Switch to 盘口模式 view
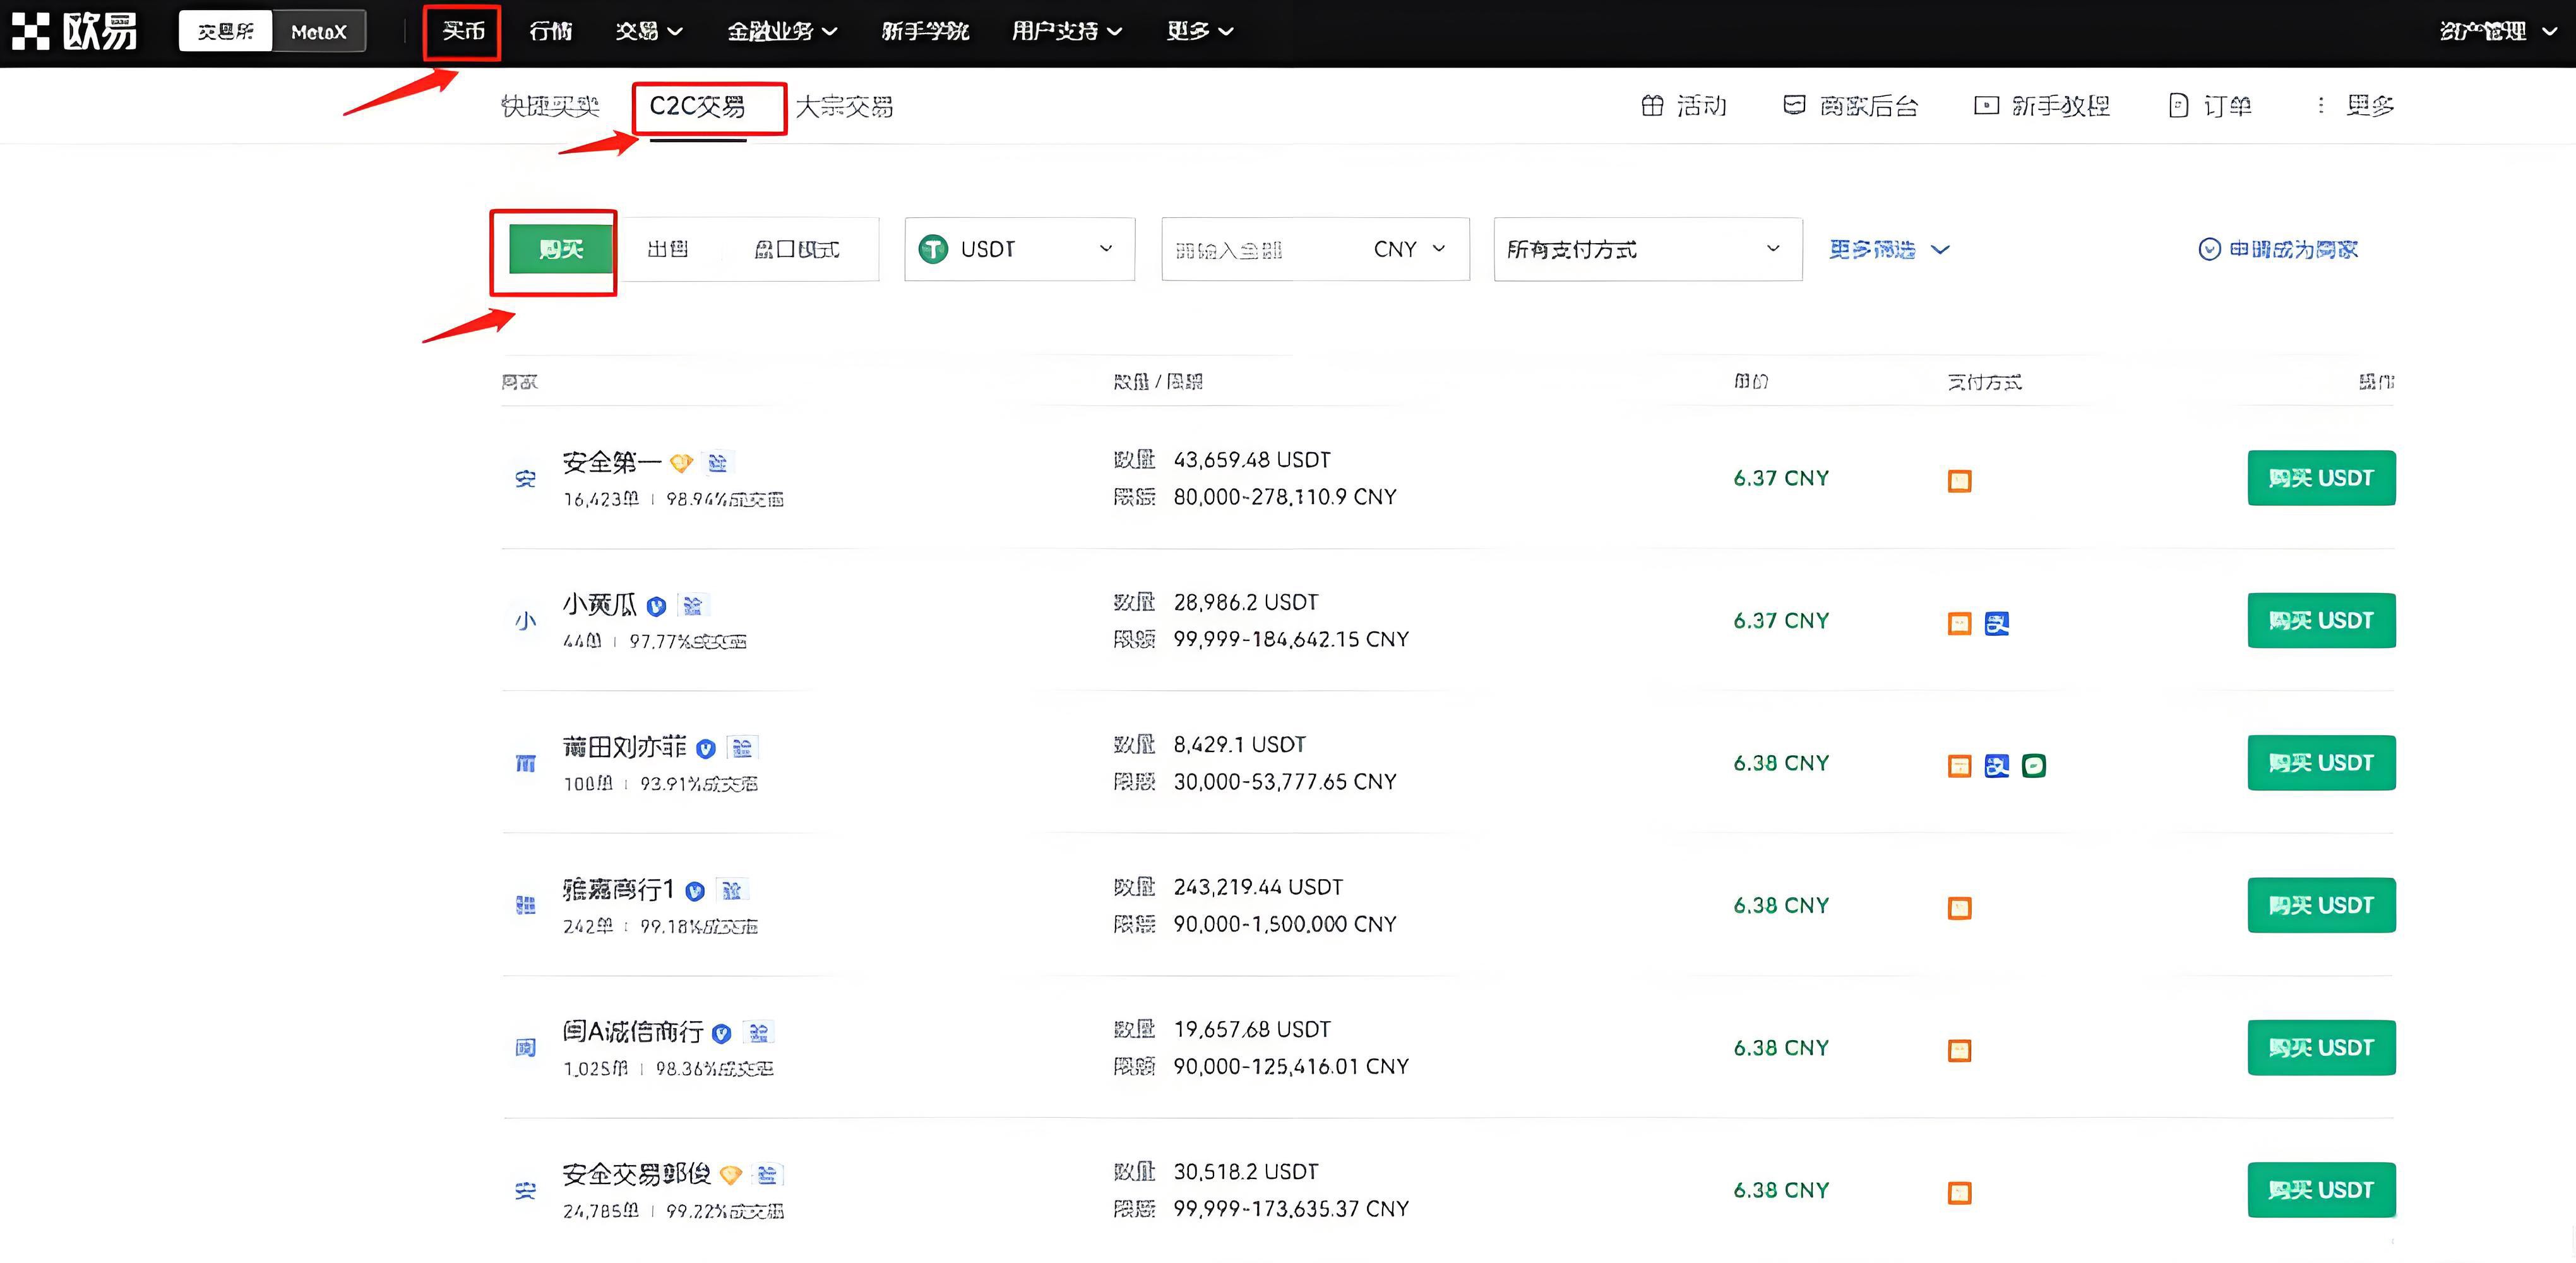The image size is (2576, 1263). [796, 249]
